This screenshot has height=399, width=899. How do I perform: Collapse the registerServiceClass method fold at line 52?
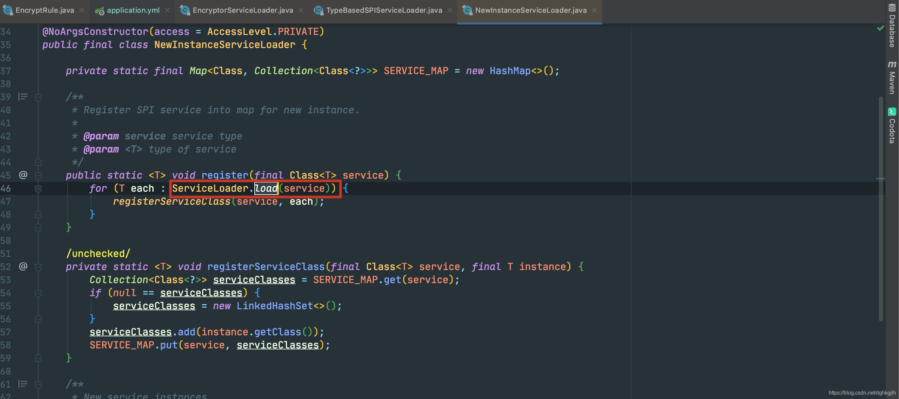coord(38,267)
